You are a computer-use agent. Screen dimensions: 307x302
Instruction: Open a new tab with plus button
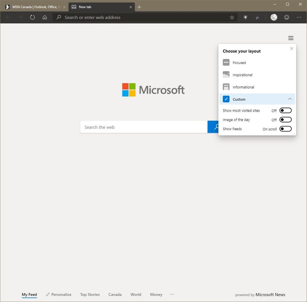(x=140, y=7)
